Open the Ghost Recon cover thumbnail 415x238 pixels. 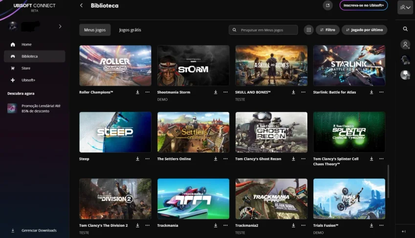point(271,132)
